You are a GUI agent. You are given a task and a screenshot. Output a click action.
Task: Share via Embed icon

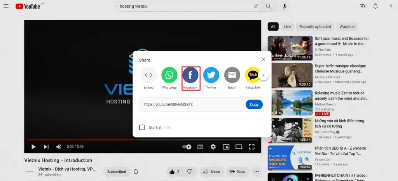148,75
